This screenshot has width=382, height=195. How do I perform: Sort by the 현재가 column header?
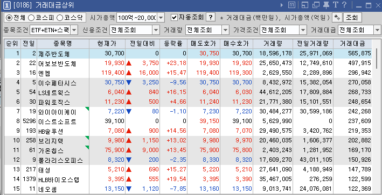[107, 44]
